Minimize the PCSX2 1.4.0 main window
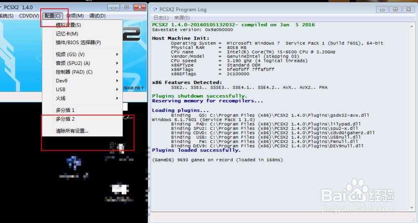 [114, 8]
